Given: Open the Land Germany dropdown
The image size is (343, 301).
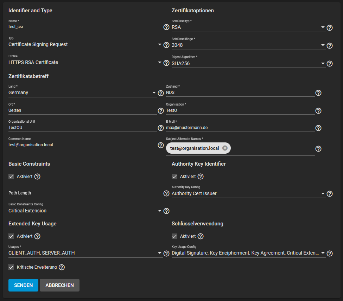Looking at the screenshot, I should click(x=82, y=93).
